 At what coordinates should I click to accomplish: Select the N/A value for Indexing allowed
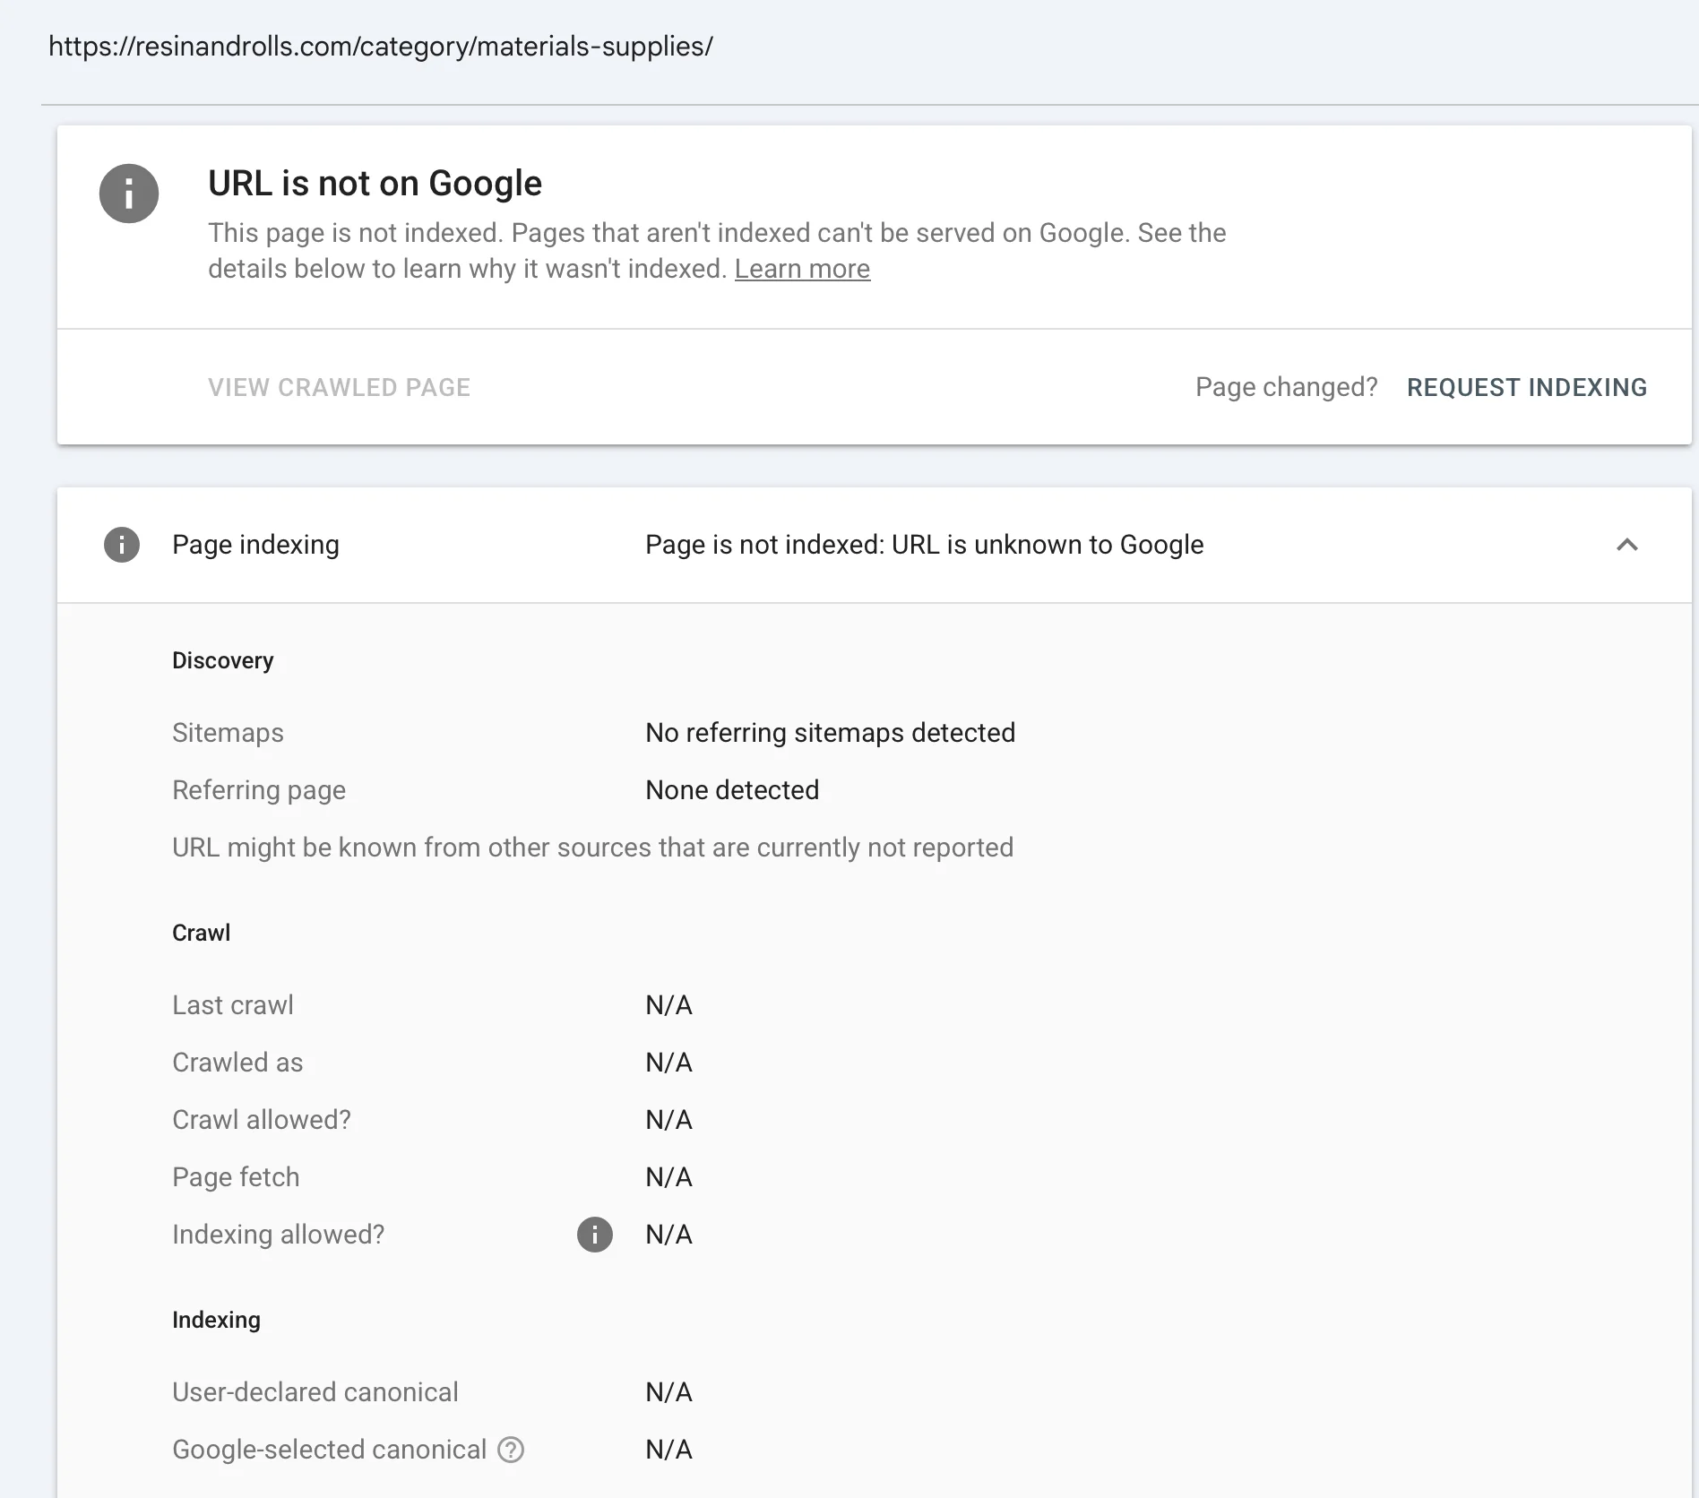[x=669, y=1235]
